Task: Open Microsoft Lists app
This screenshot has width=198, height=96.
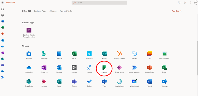Action: (150, 55)
